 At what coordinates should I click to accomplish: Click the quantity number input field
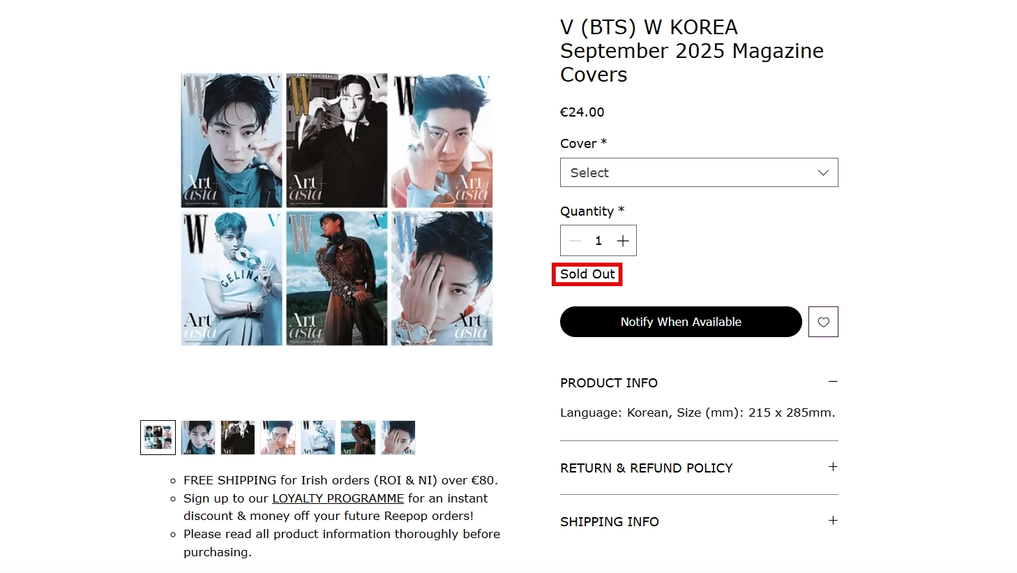pos(598,241)
